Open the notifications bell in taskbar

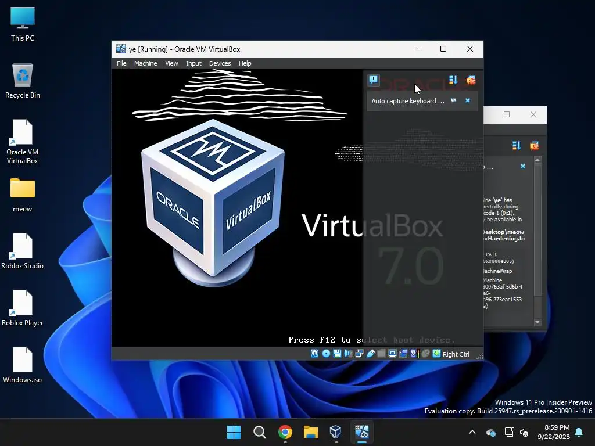pos(579,432)
